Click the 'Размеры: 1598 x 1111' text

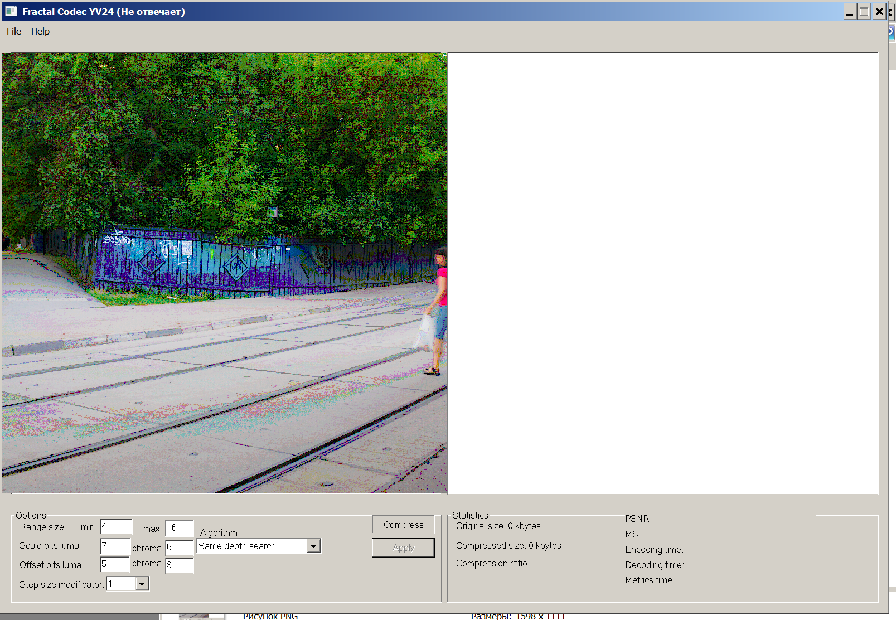518,616
